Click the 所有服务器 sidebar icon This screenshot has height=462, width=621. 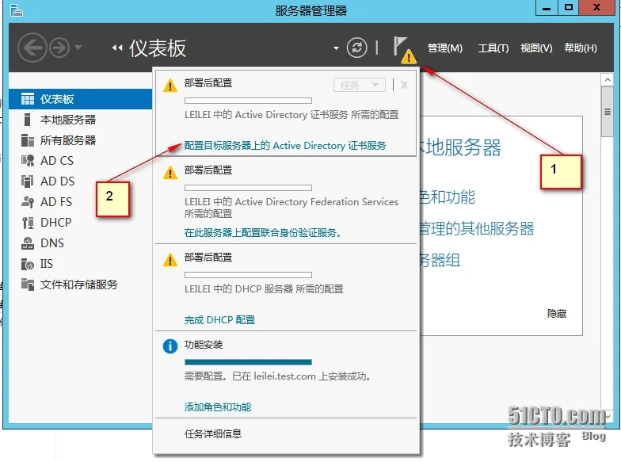click(27, 140)
